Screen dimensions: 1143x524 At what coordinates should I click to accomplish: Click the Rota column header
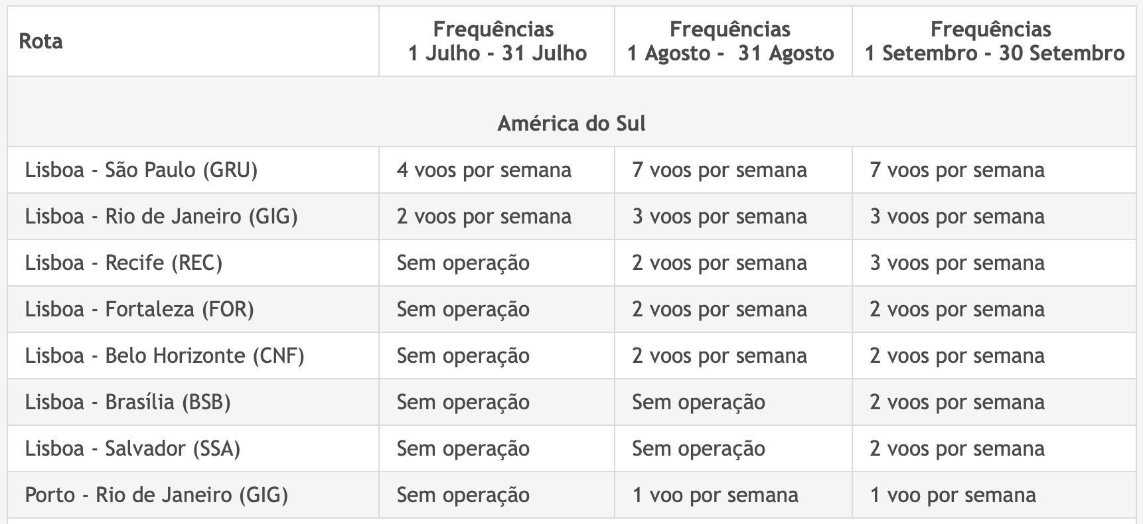[x=40, y=41]
